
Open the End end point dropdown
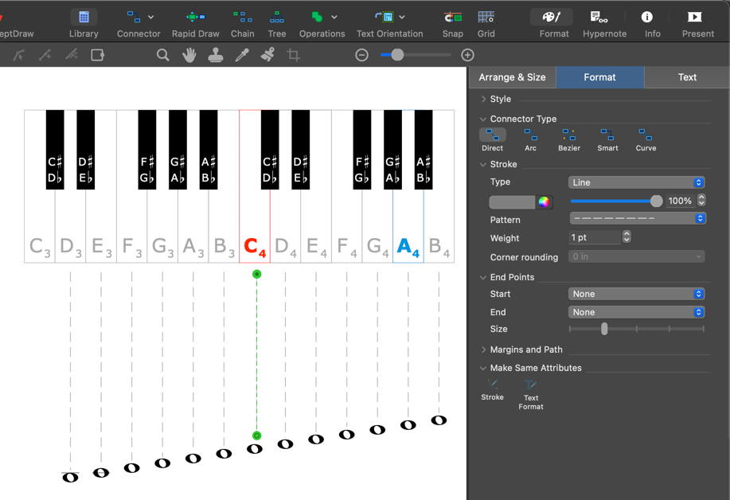click(636, 312)
